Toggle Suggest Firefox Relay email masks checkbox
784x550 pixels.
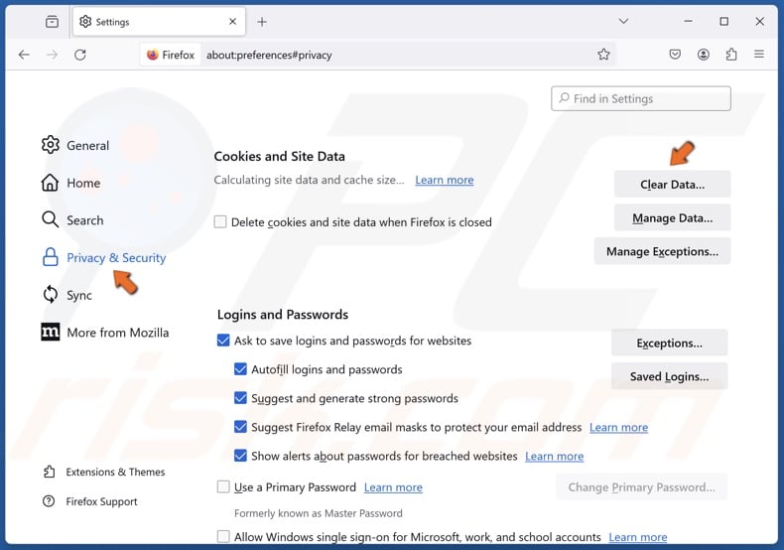tap(240, 427)
